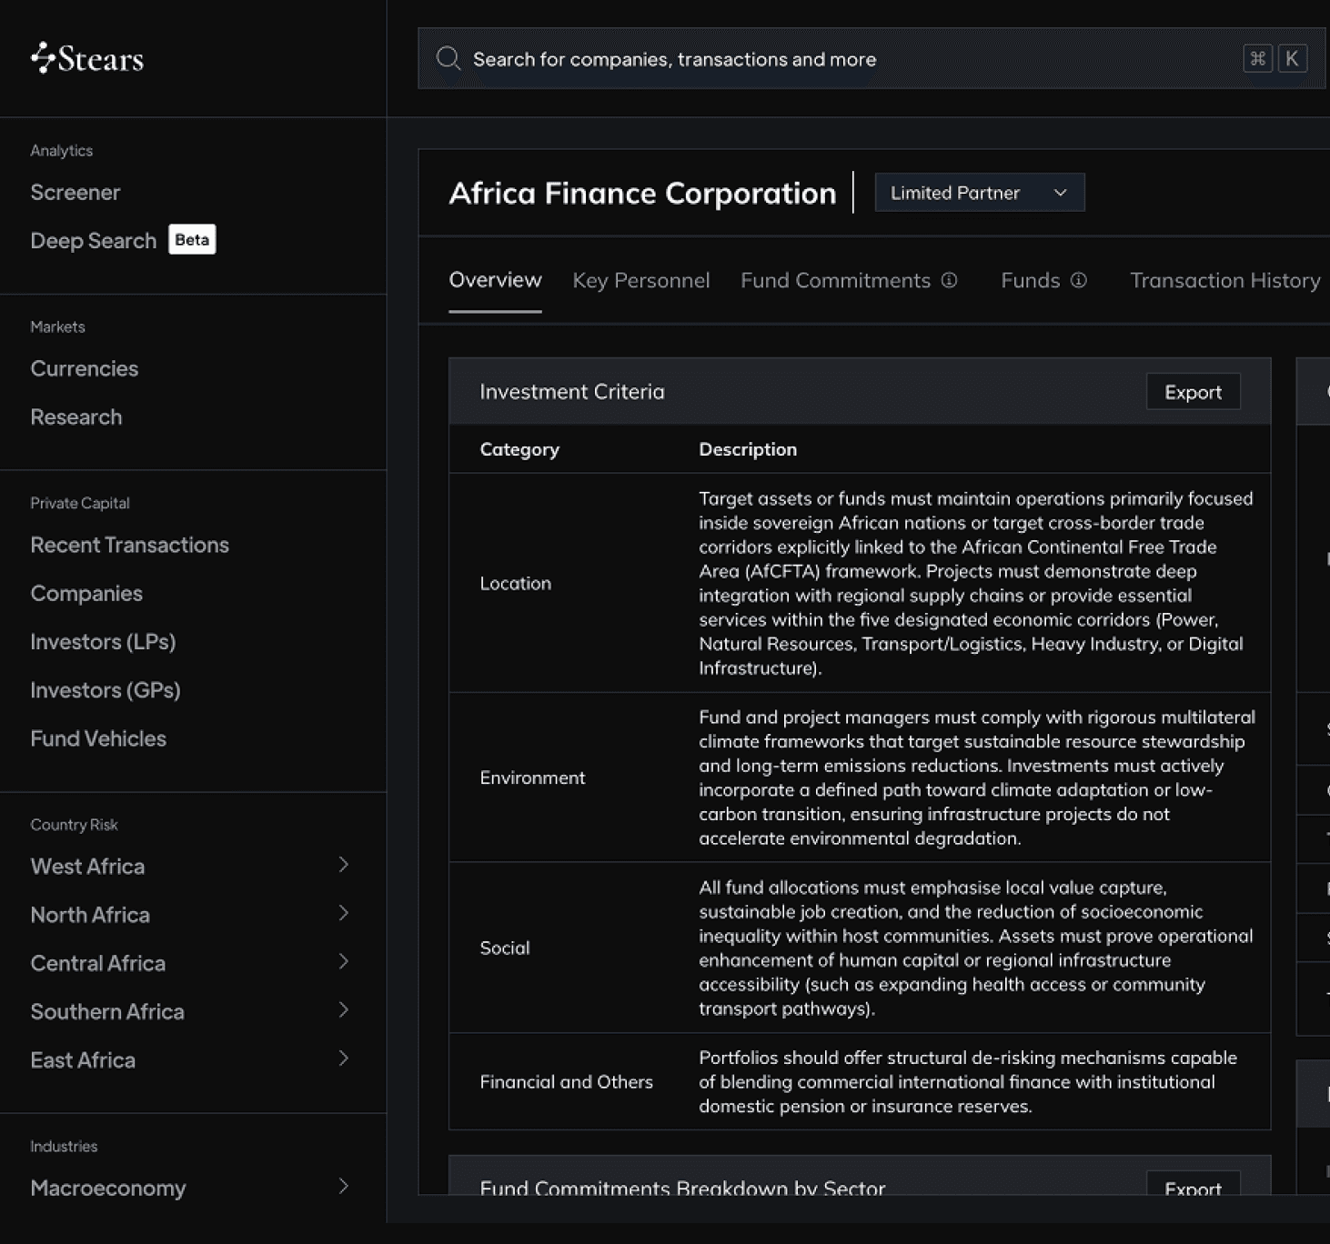This screenshot has height=1244, width=1330.
Task: Click the K key shortcut badge
Action: pyautogui.click(x=1292, y=59)
